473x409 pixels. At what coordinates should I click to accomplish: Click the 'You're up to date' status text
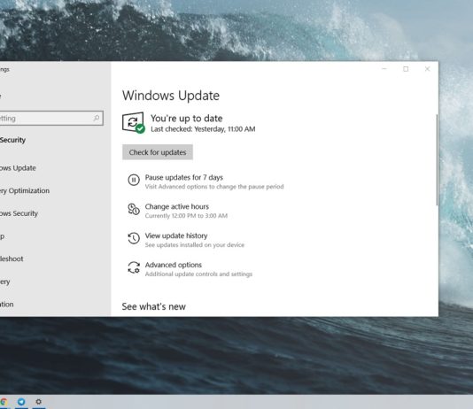pyautogui.click(x=187, y=119)
